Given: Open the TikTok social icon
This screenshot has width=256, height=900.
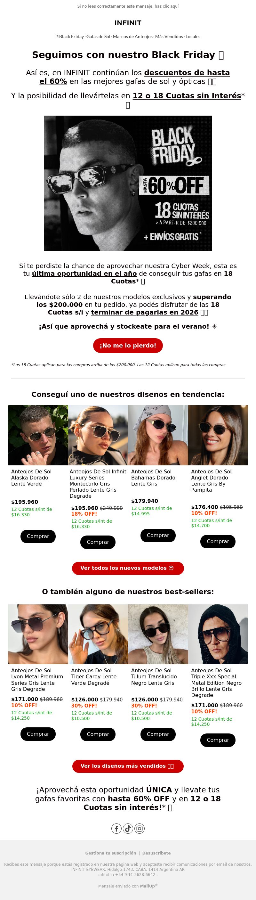Looking at the screenshot, I should coord(128,828).
